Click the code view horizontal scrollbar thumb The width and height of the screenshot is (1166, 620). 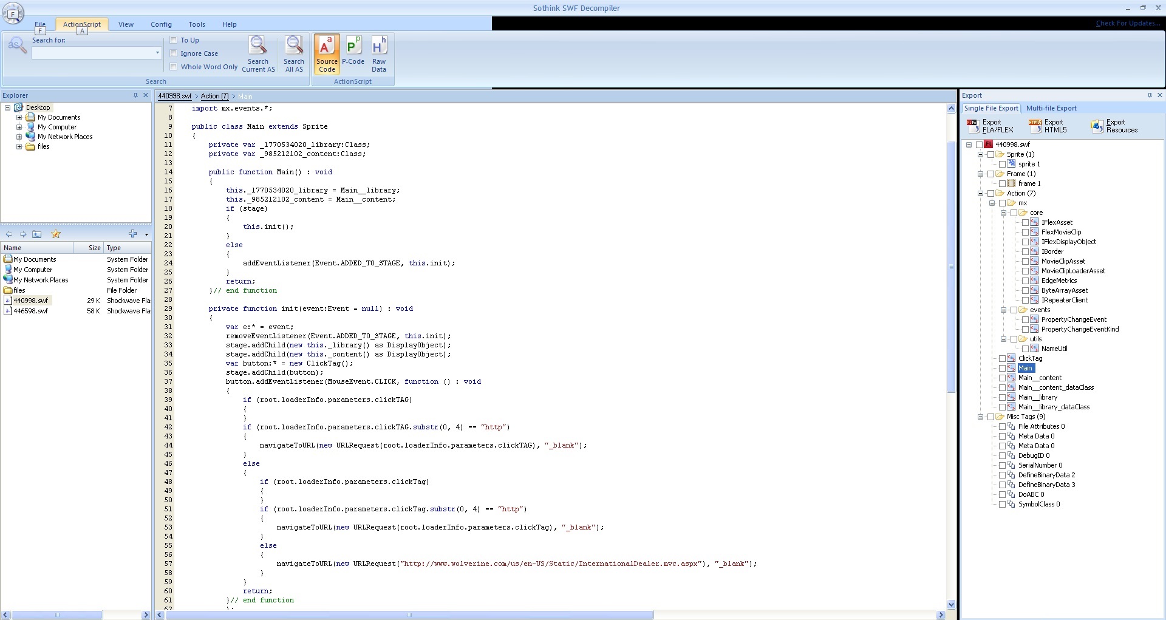pyautogui.click(x=409, y=615)
